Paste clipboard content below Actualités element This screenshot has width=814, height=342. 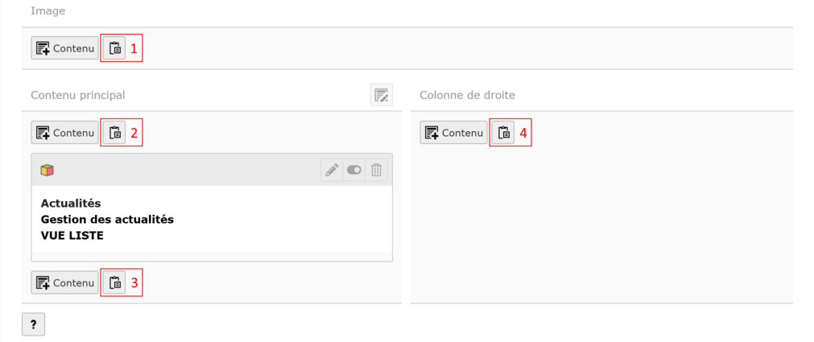click(114, 282)
